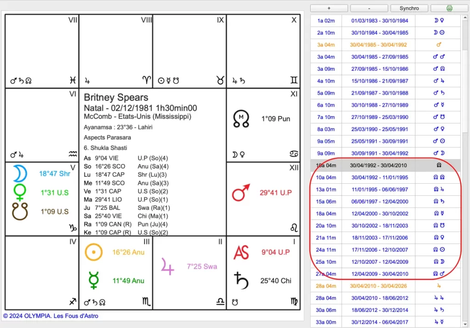This screenshot has height=328, width=470.
Task: Select the period 30/10/1984 - 30/04/1985
Action: (x=386, y=33)
